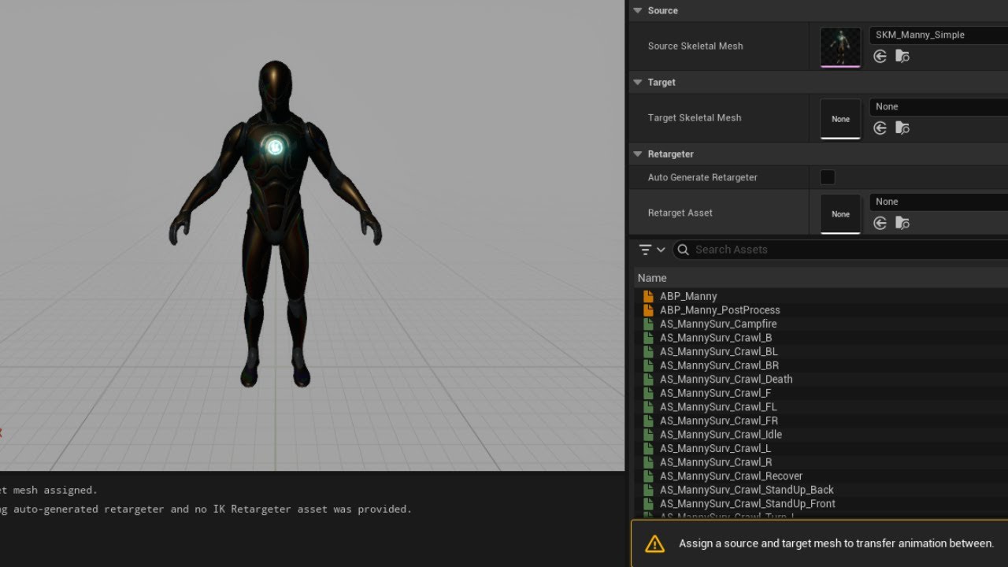Click the AS_MannySurv_Campfire animation icon

click(648, 324)
